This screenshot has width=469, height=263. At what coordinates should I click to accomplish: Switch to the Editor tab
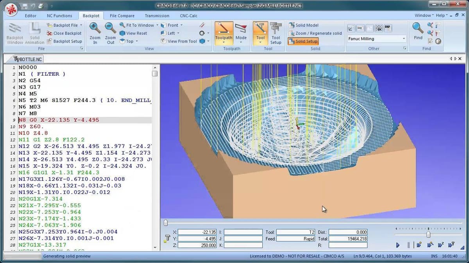click(30, 16)
